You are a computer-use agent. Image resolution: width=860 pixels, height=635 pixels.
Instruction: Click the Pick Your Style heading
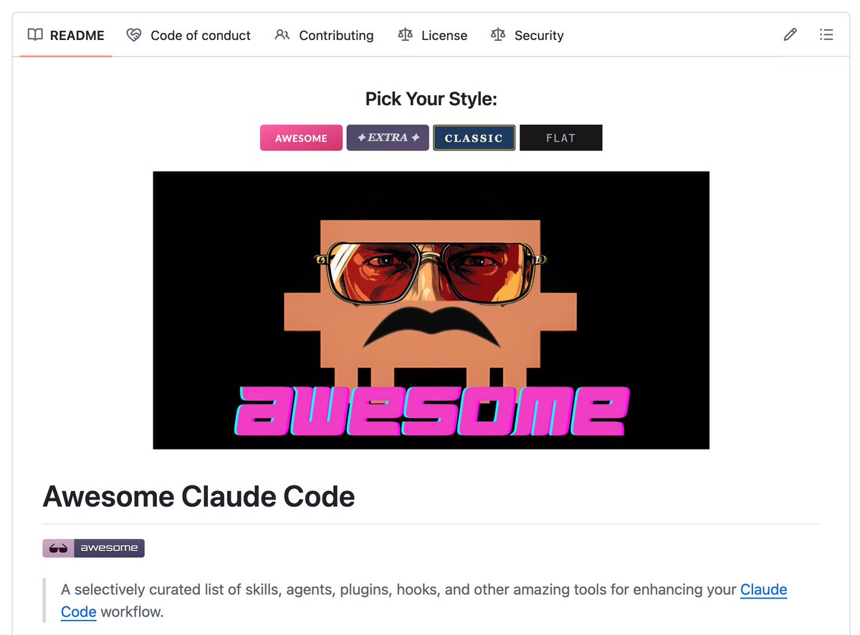coord(431,99)
